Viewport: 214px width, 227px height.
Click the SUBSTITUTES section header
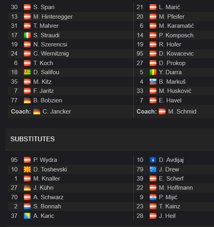(32, 139)
